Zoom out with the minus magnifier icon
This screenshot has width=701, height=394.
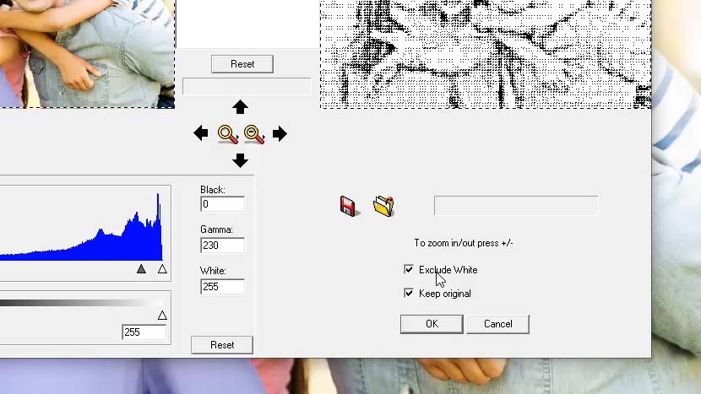tap(253, 133)
